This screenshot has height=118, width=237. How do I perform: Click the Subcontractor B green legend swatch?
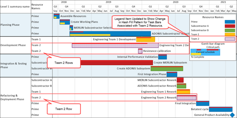click(230, 30)
